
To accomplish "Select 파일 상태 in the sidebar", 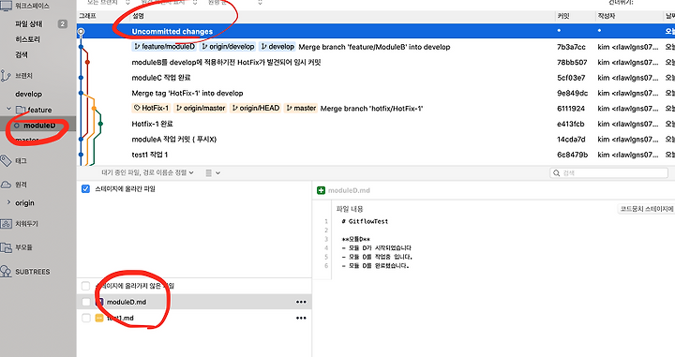I will 29,23.
